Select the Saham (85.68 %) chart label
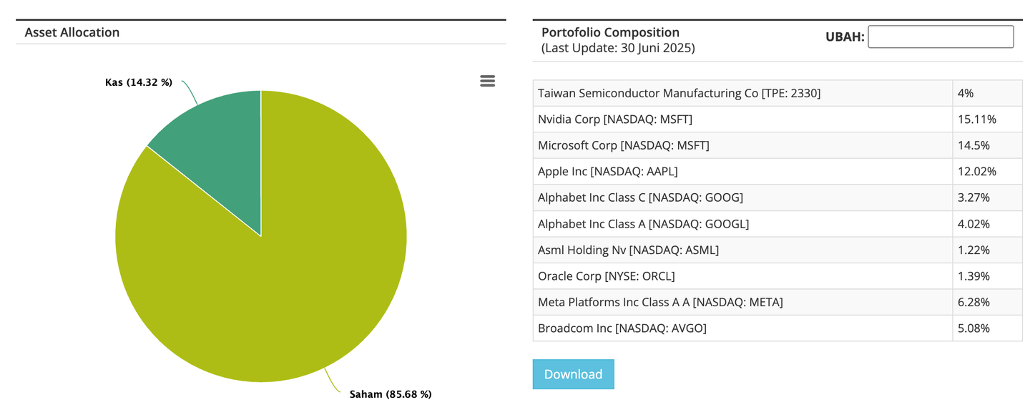This screenshot has width=1030, height=415. 391,394
